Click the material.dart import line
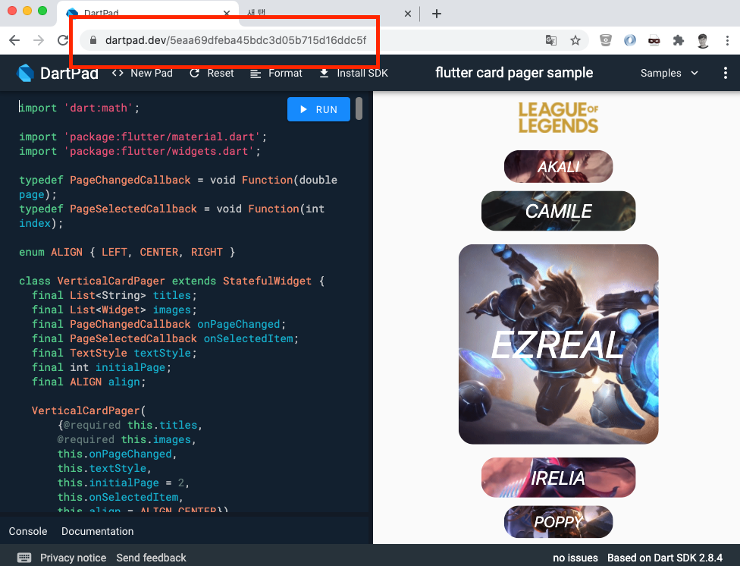Image resolution: width=740 pixels, height=566 pixels. pyautogui.click(x=143, y=137)
